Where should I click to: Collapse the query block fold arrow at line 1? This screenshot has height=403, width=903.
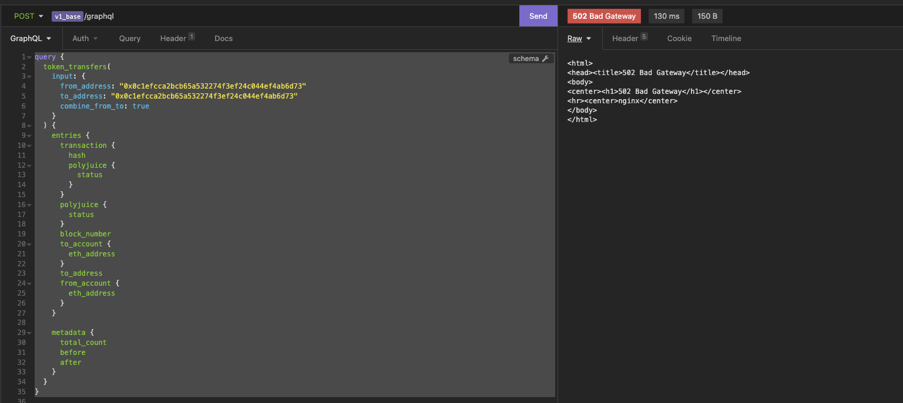(x=29, y=57)
